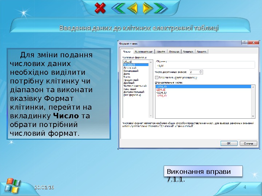Open the Выравнивание tab
The image size is (262, 196).
pos(144,52)
